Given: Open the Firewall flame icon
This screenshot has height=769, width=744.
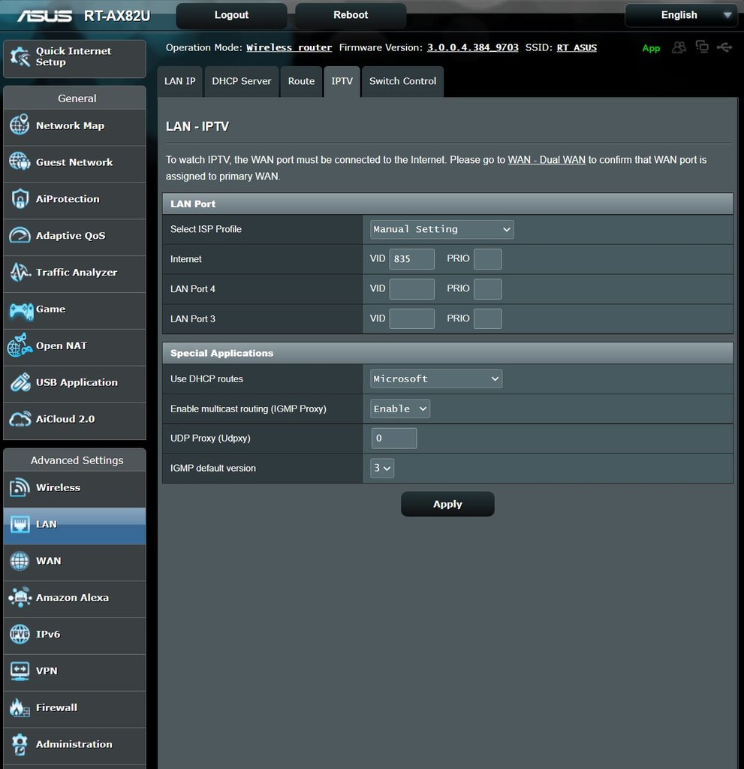Looking at the screenshot, I should pos(20,707).
